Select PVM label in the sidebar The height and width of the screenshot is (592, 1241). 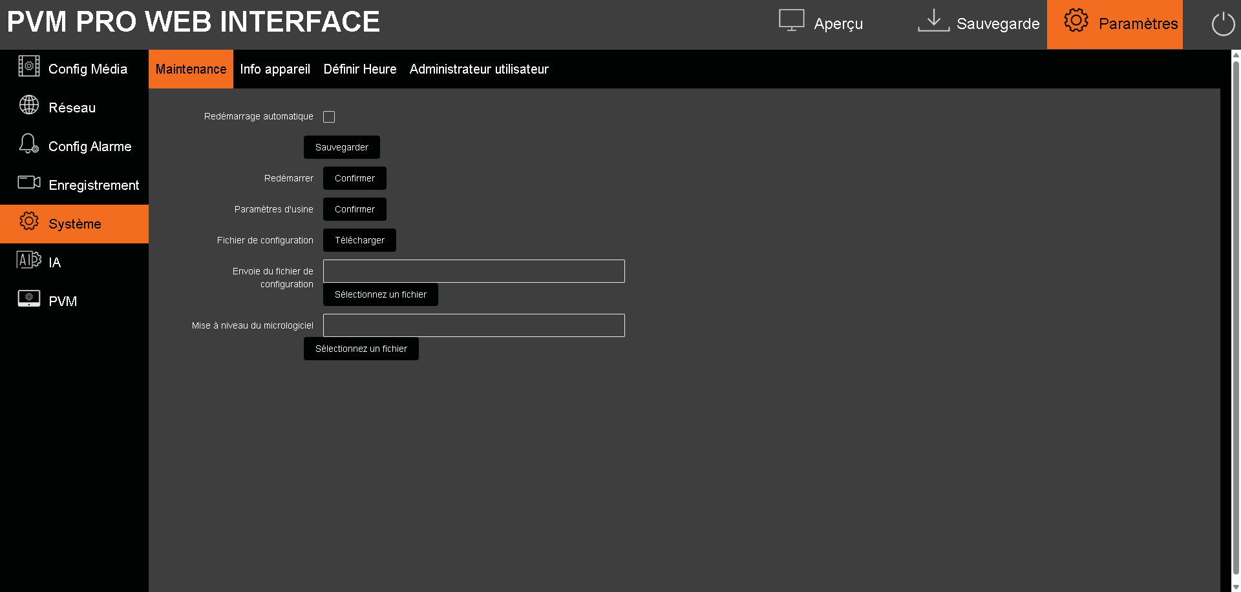coord(63,301)
